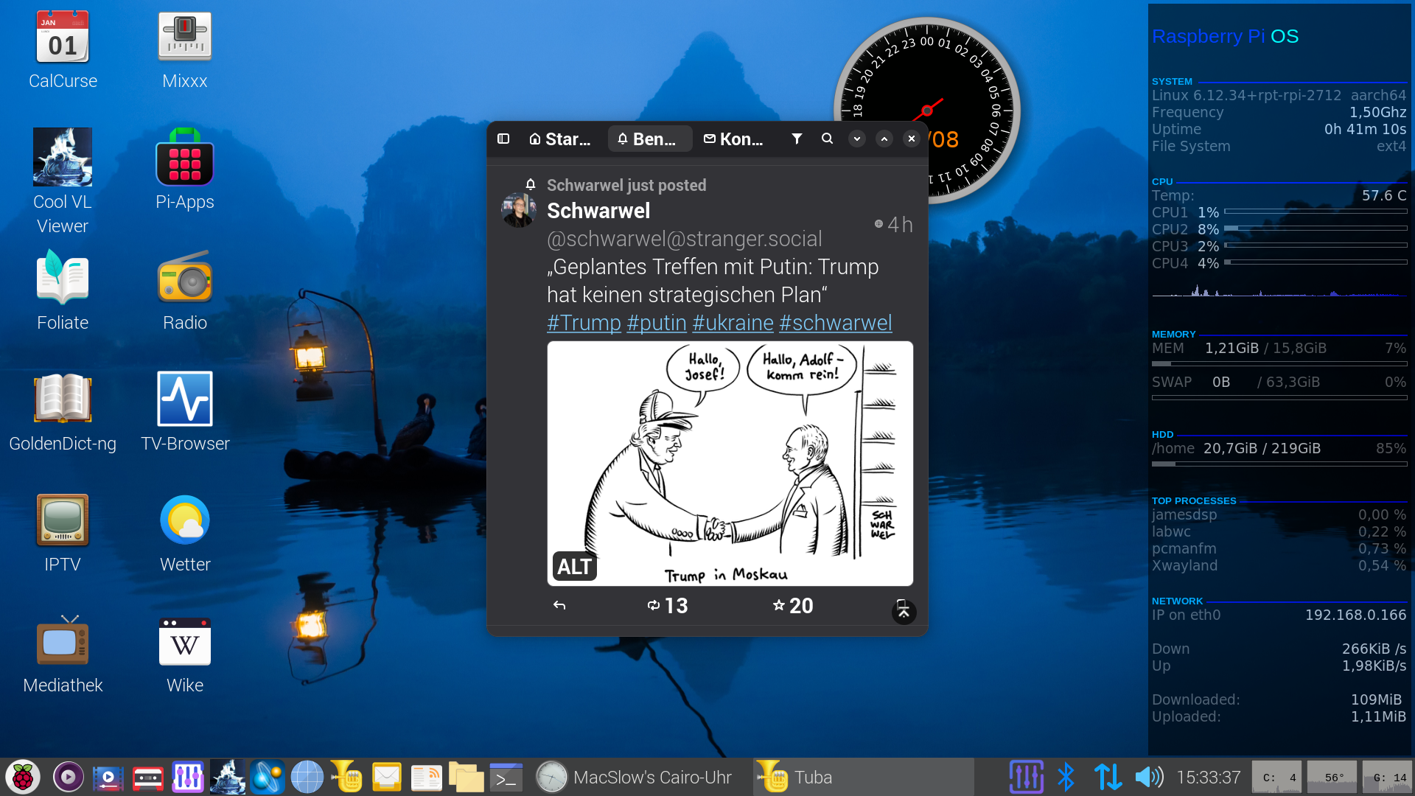The image size is (1415, 796).
Task: Click the scroll-to-top floating button
Action: (x=904, y=612)
